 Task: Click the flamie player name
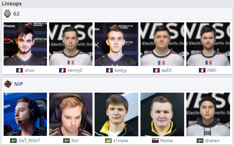pos(166,141)
